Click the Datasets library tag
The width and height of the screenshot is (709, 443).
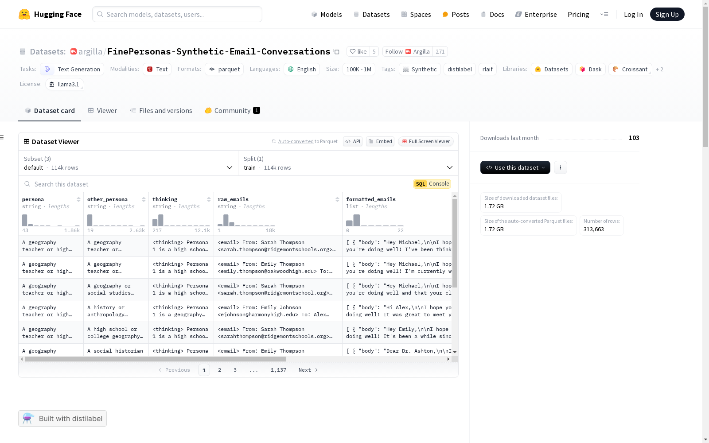[x=552, y=69]
